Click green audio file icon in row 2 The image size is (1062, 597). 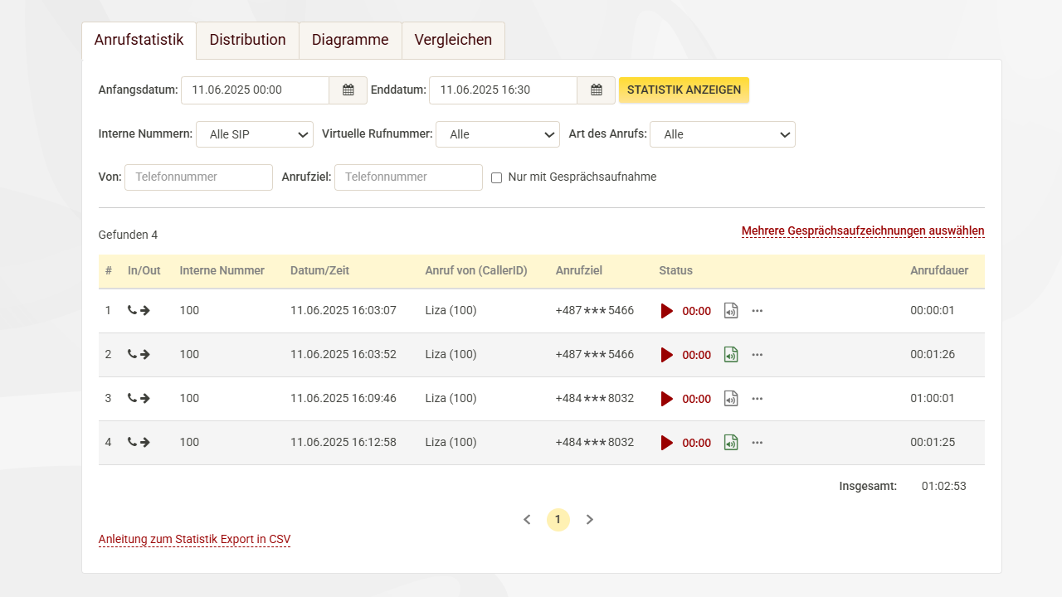(731, 355)
